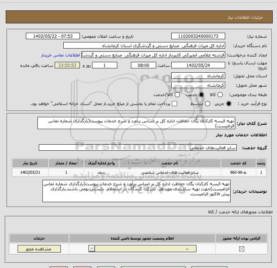Viewport: 277px width, 268px height.
Task: Click the نام خدمت column header
Action: click(x=170, y=163)
